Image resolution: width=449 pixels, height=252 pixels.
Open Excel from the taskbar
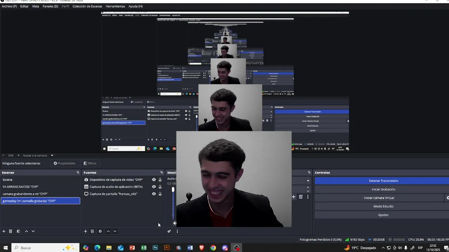pos(143,248)
